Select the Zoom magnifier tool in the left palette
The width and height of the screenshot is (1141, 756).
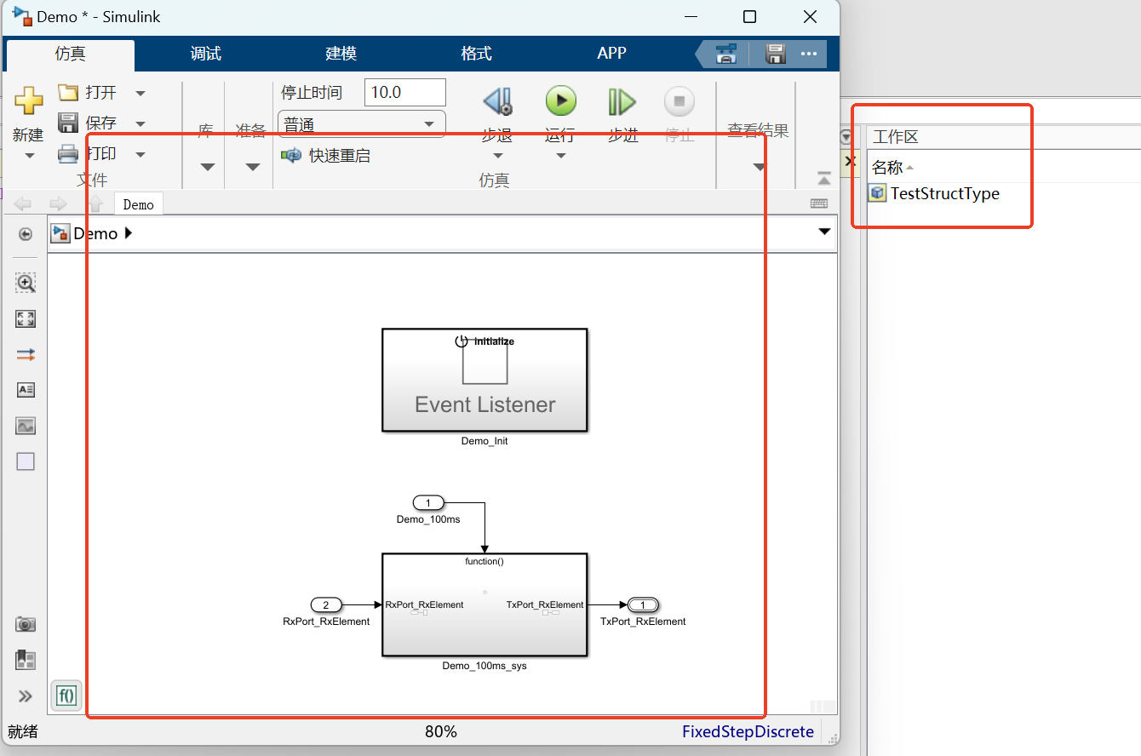[26, 283]
